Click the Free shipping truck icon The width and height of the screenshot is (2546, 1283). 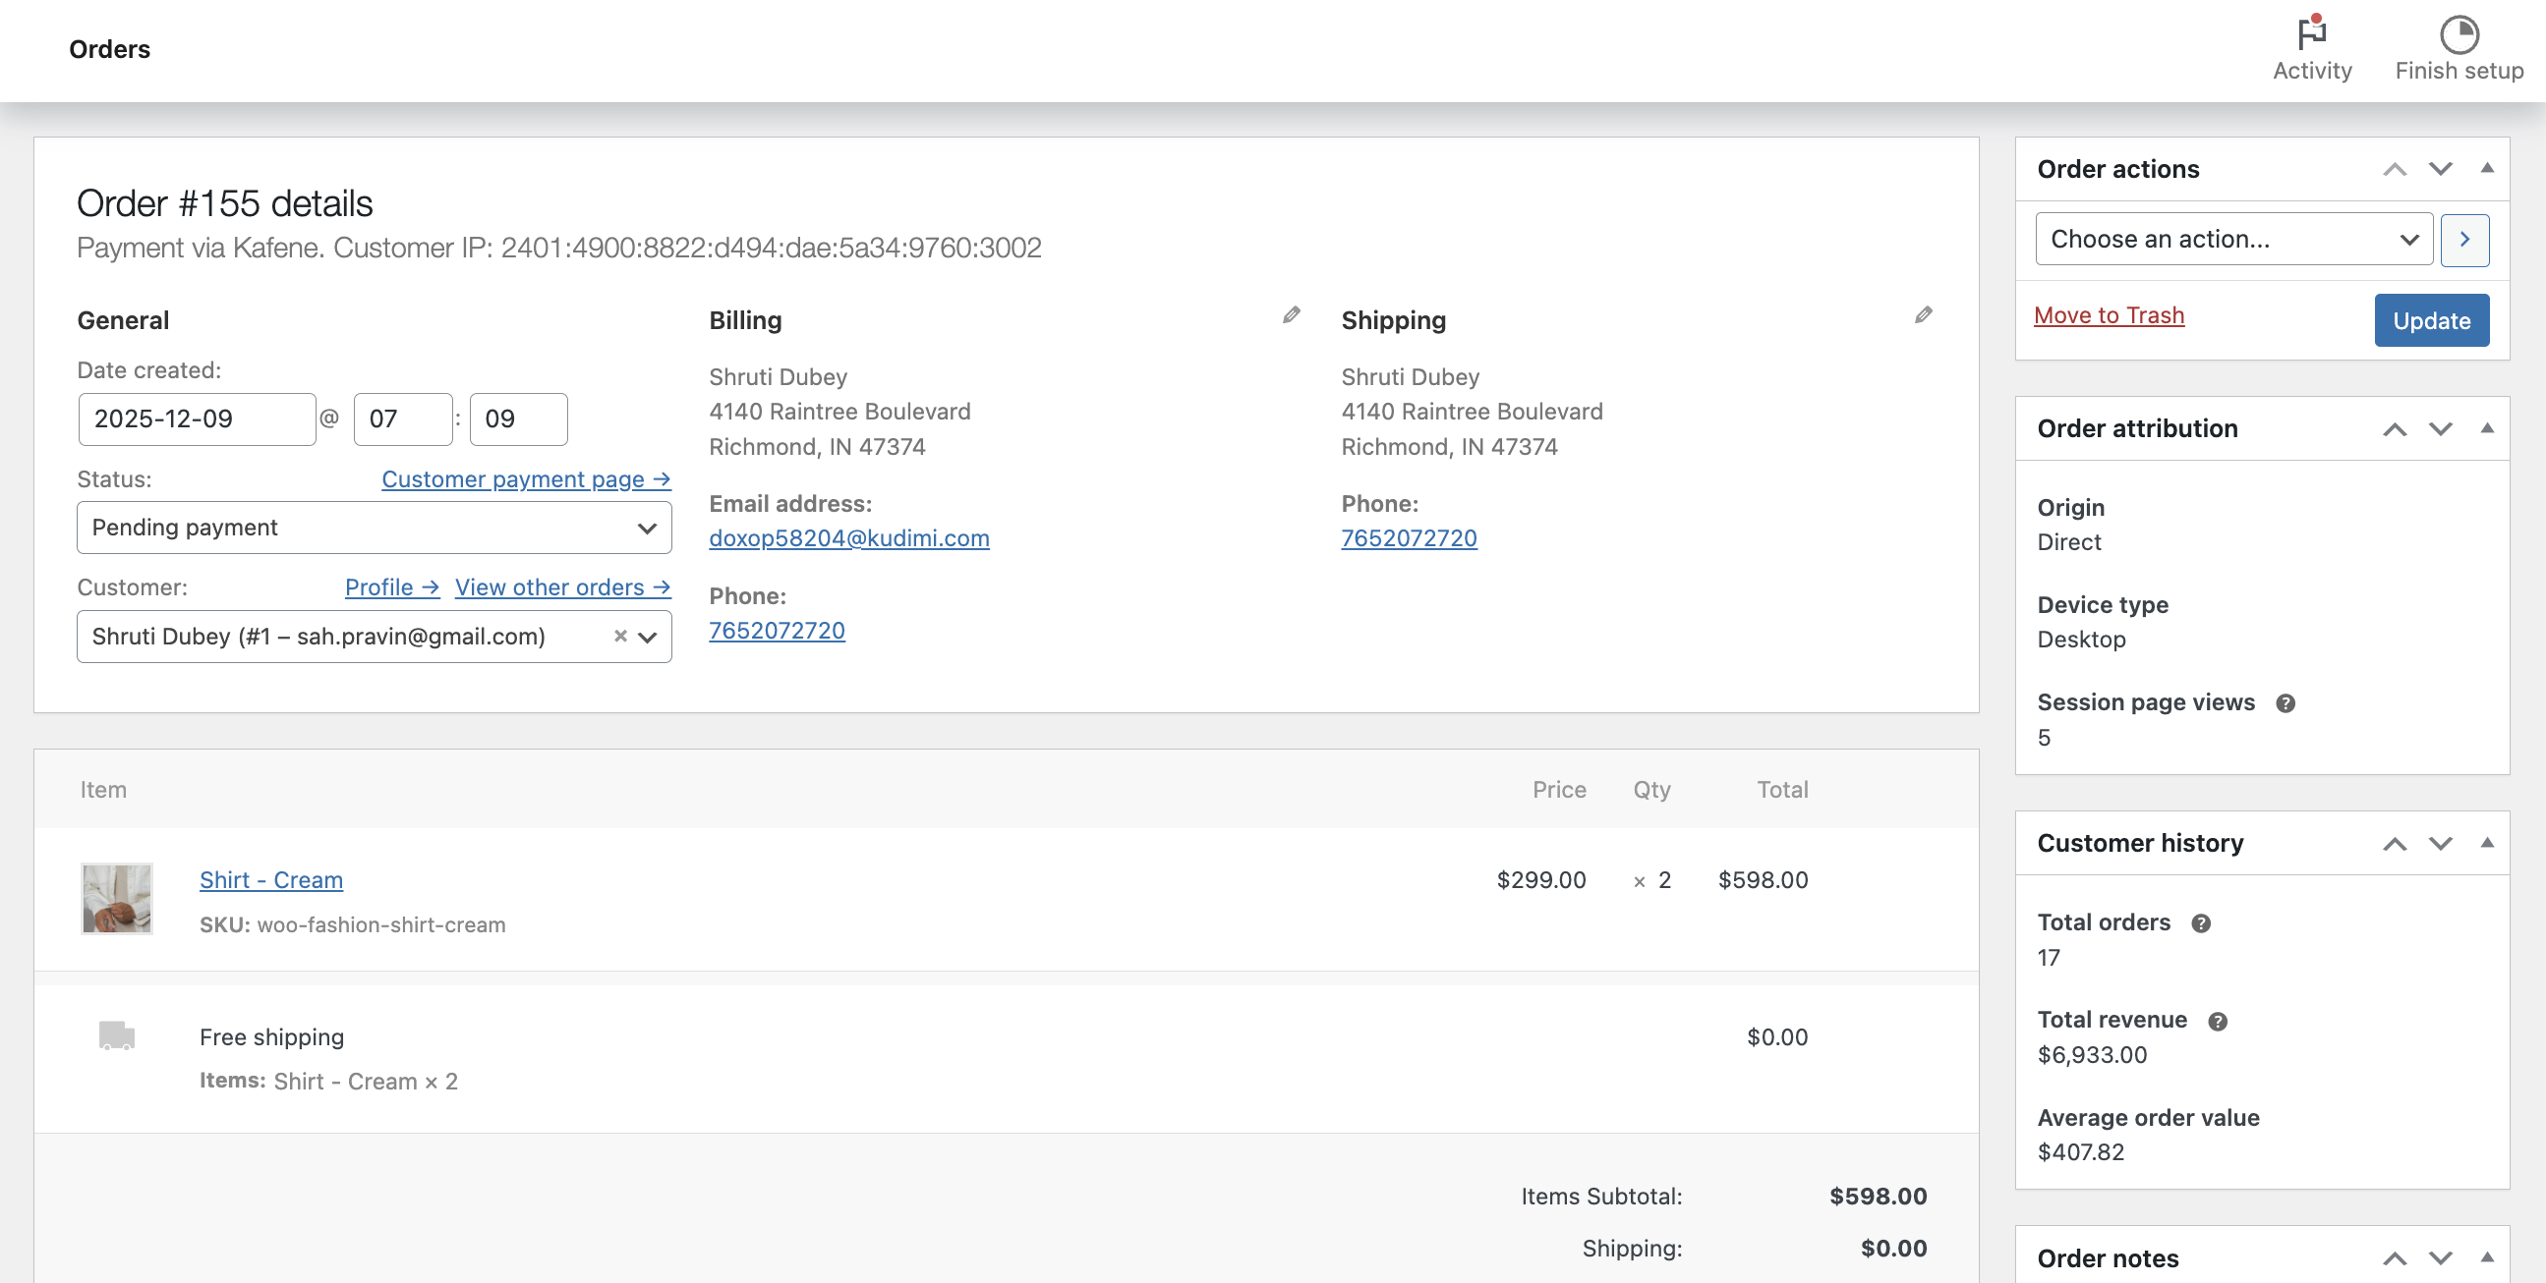117,1035
